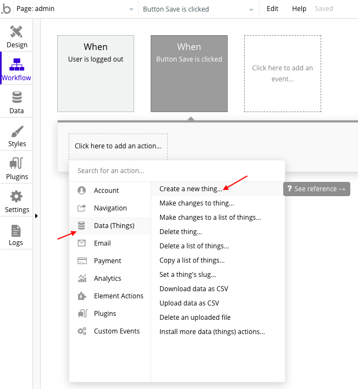
Task: Click the Plugins category icon in action menu
Action: (82, 314)
